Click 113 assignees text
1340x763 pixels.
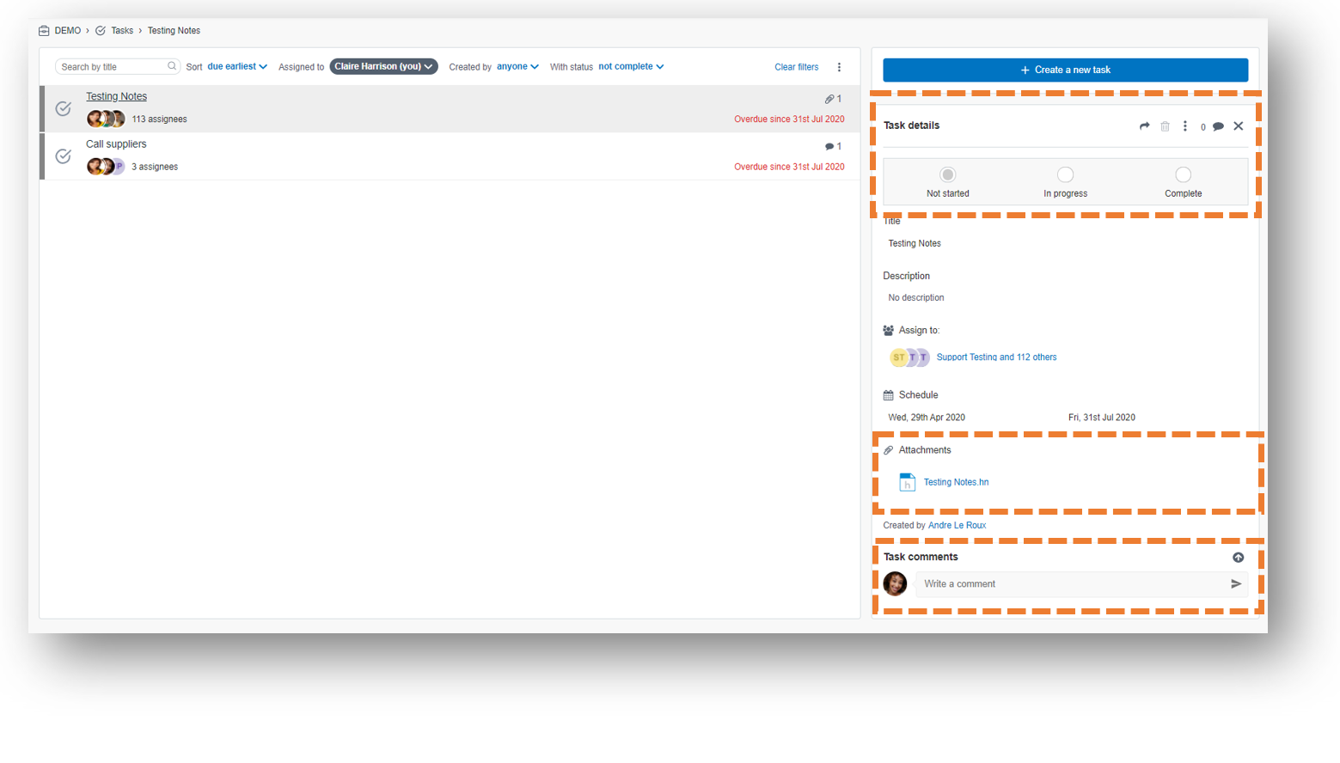click(159, 119)
